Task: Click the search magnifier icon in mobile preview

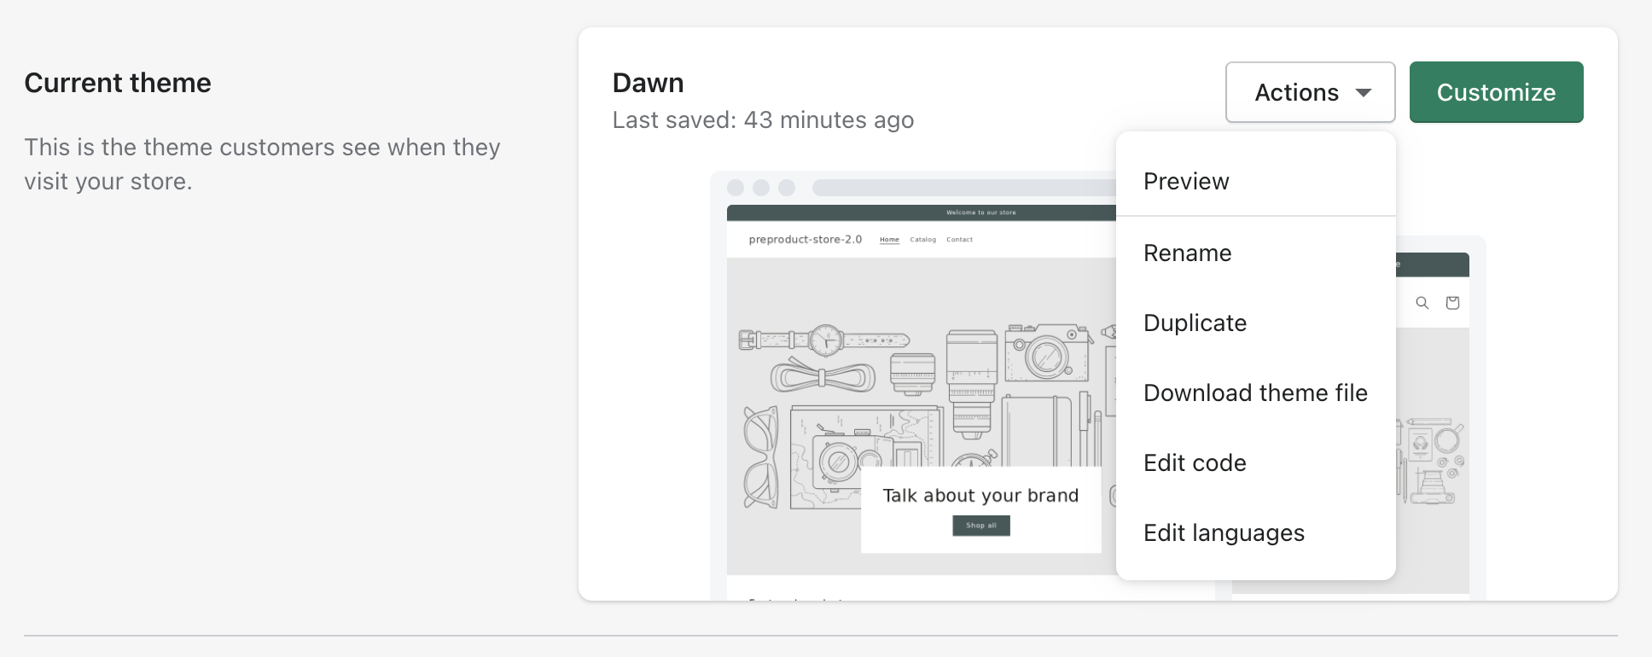Action: tap(1422, 303)
